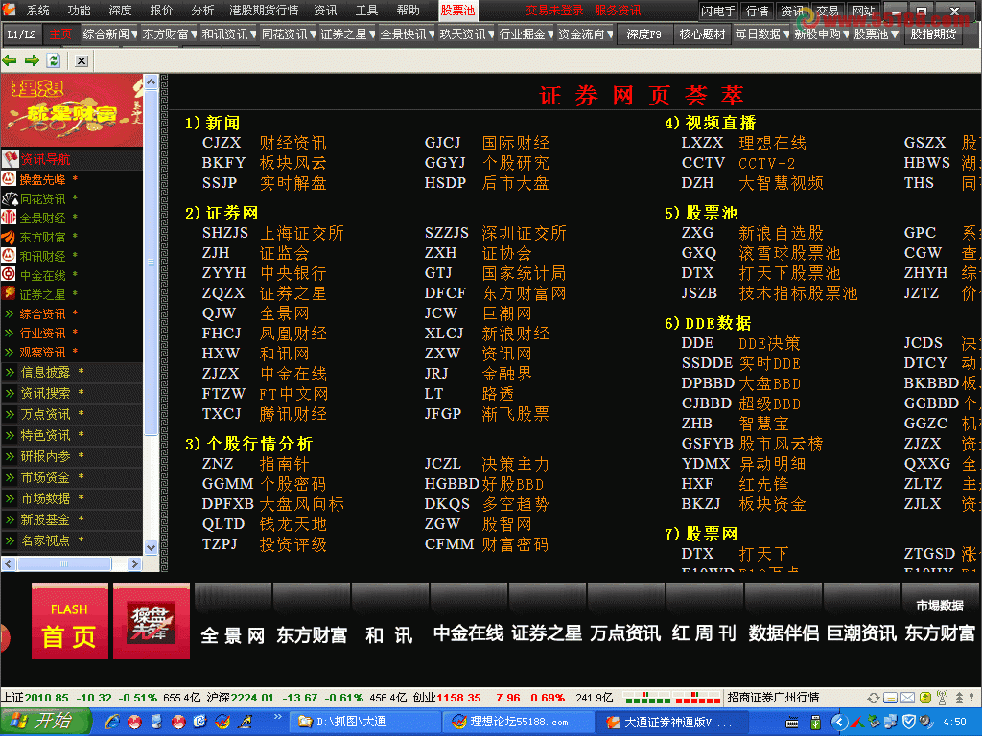Open 名家视点 in sidebar list
The width and height of the screenshot is (982, 736).
coord(45,540)
